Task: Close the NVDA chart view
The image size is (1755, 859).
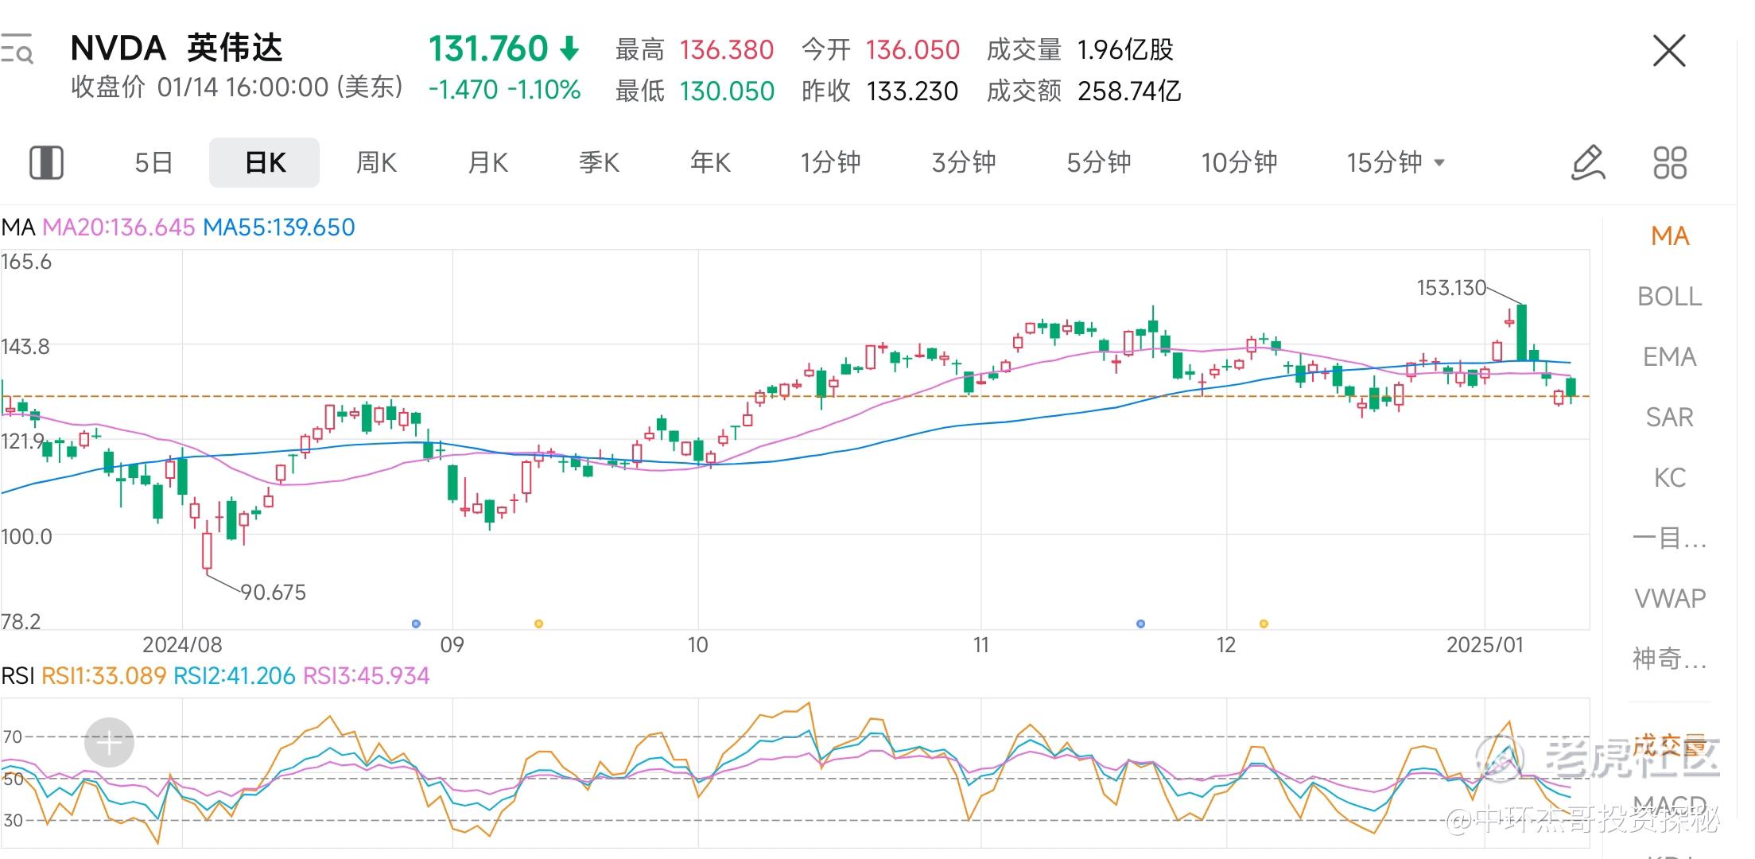Action: [1669, 51]
